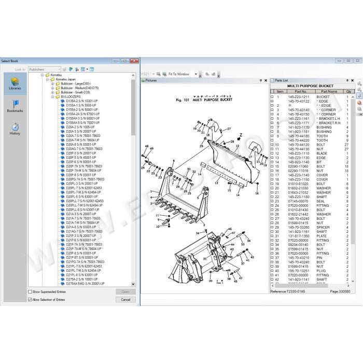Expand Bulldozer - Medium(D40-D75) folder
Image resolution: width=363 pixels, height=363 pixels.
click(52, 88)
